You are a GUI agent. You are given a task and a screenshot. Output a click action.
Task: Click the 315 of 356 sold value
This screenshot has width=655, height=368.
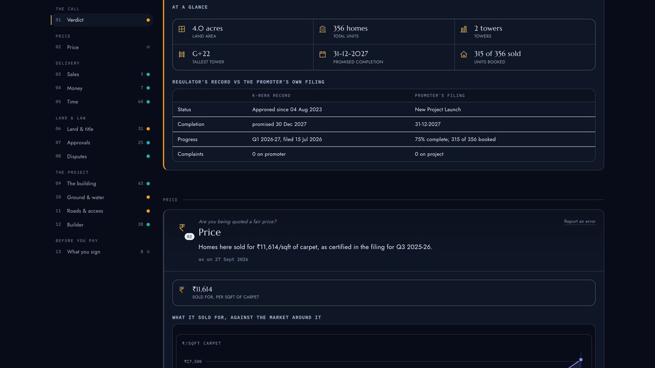[x=497, y=54]
